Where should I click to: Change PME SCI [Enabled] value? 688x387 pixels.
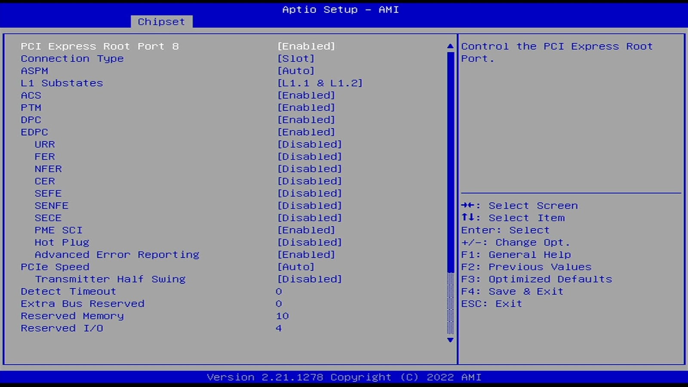coord(306,230)
